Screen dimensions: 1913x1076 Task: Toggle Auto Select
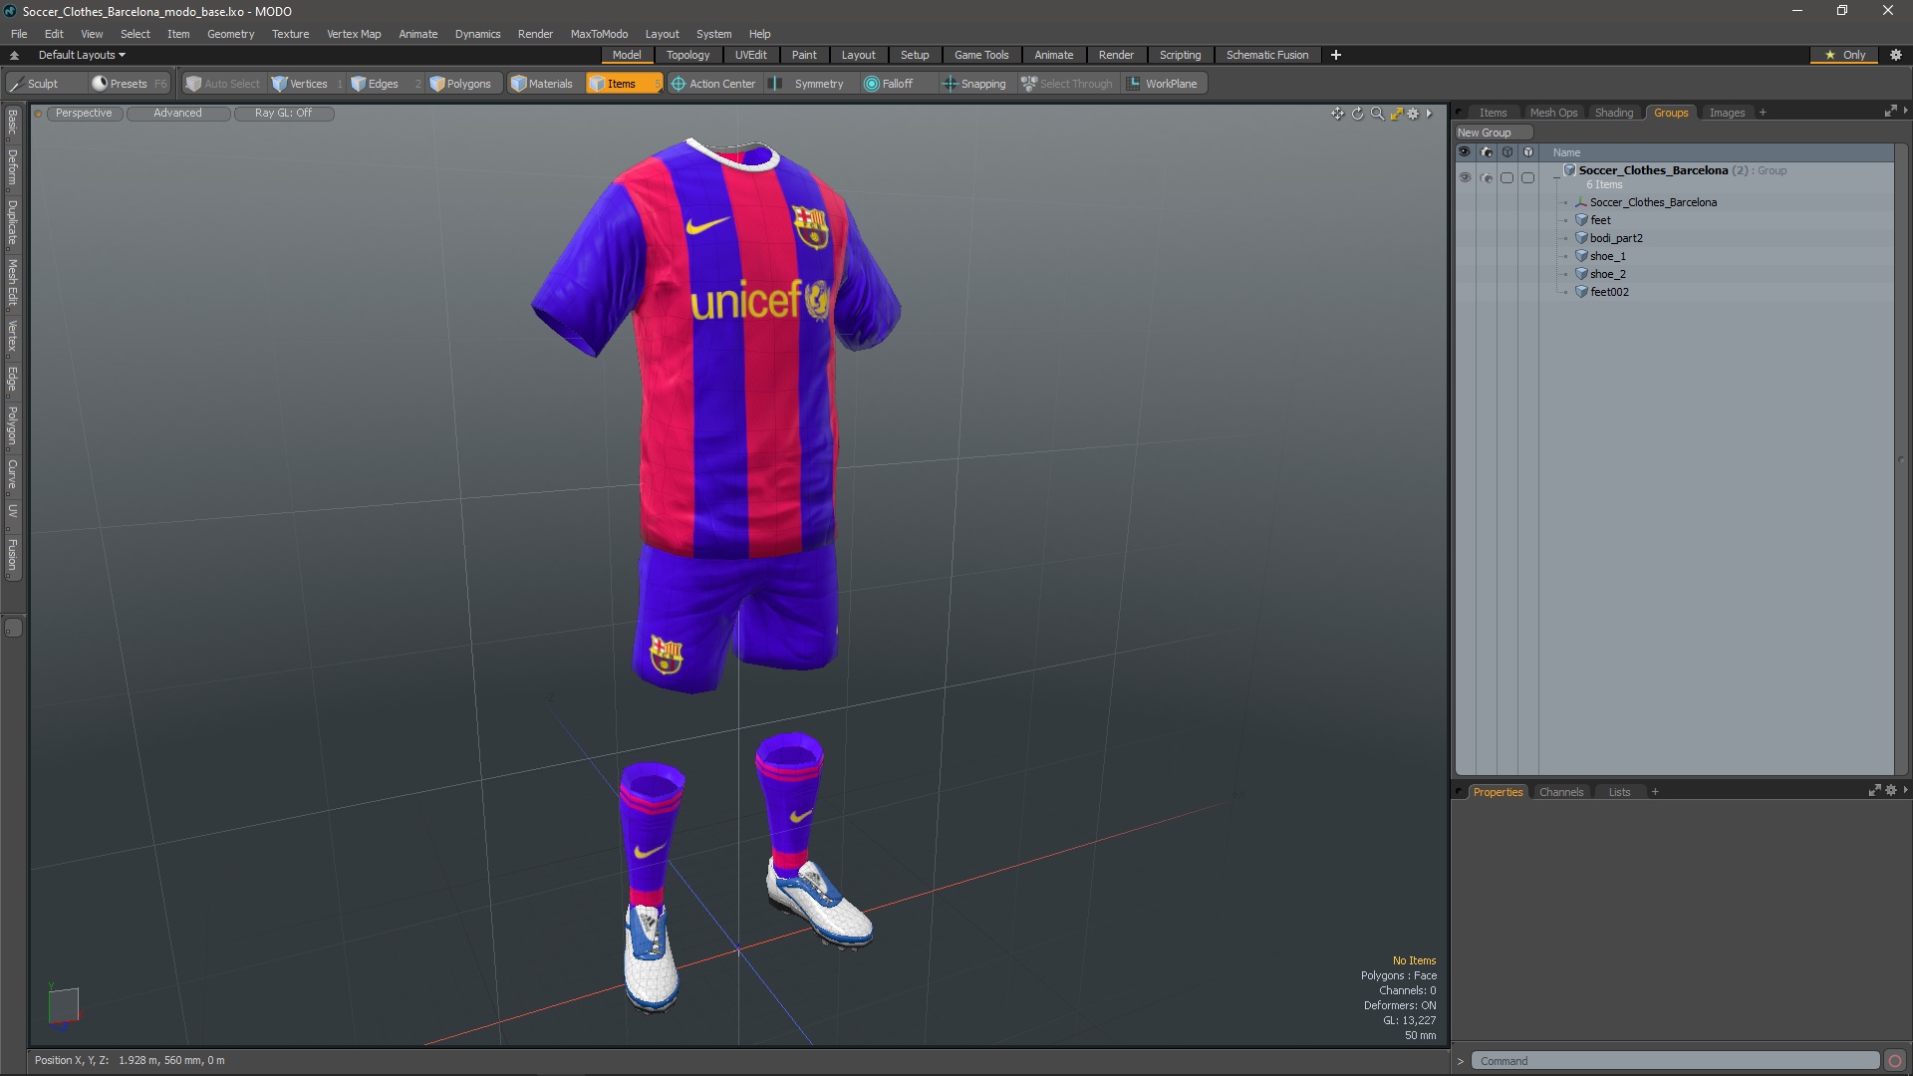click(x=223, y=84)
